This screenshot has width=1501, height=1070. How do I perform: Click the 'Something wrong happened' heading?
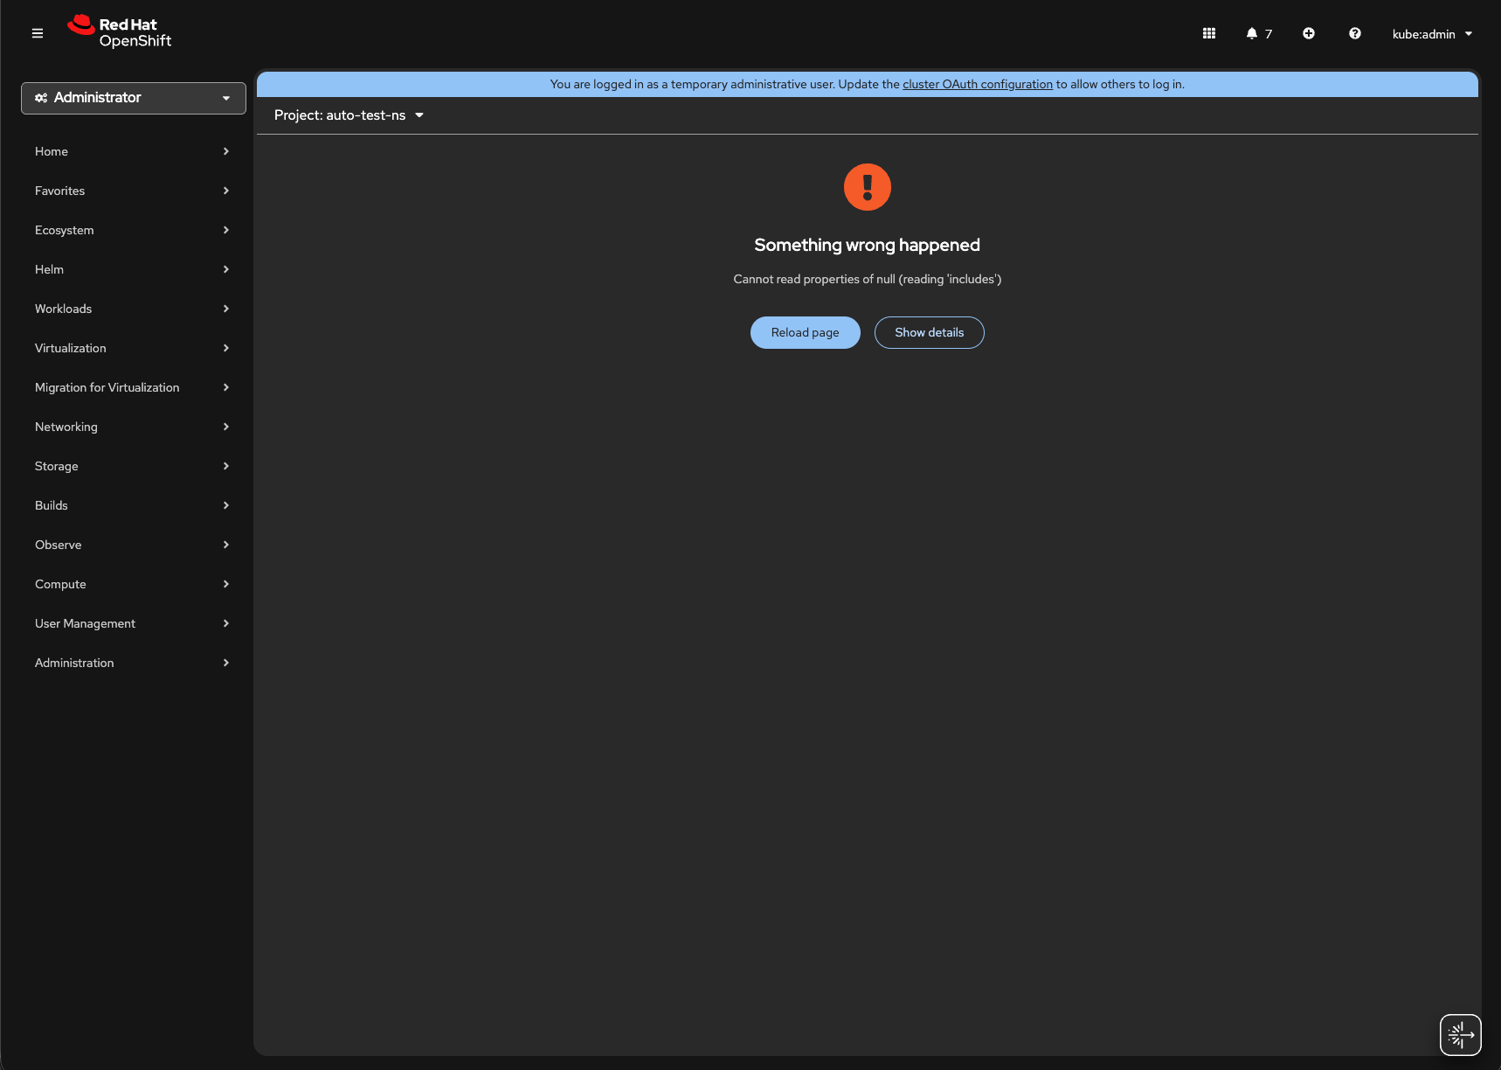868,245
